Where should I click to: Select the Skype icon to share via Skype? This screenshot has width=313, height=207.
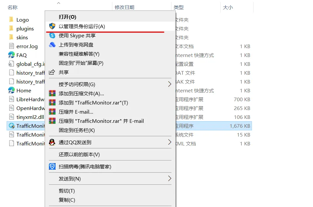point(52,36)
